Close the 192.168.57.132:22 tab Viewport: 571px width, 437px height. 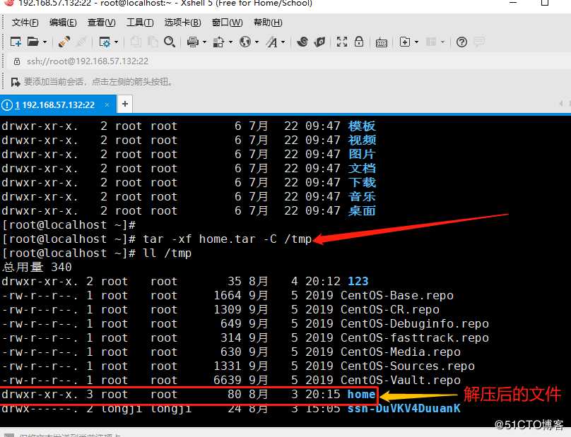click(x=107, y=104)
